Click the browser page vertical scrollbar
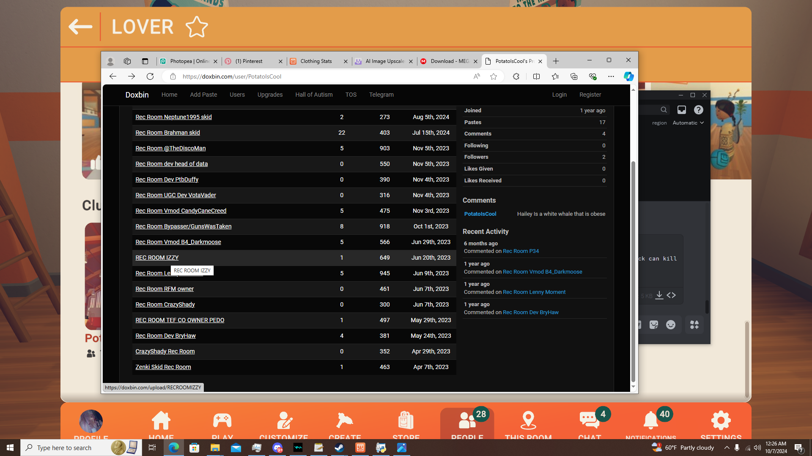The width and height of the screenshot is (812, 456). coord(633,270)
